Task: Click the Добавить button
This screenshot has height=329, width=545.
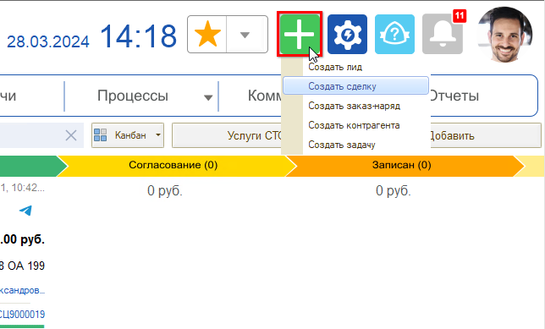Action: point(486,135)
